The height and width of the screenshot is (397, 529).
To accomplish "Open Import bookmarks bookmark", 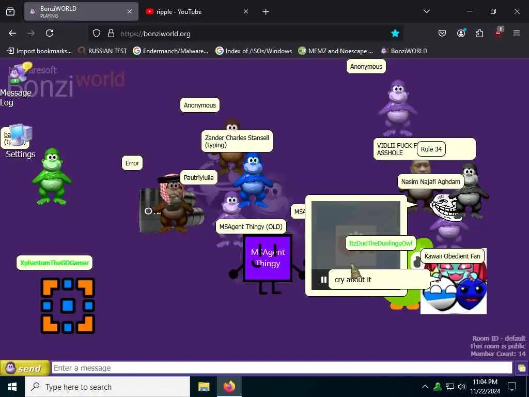I will (39, 51).
